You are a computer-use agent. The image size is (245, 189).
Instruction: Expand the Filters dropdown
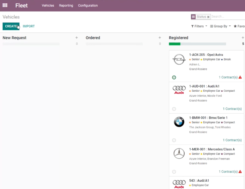[199, 26]
